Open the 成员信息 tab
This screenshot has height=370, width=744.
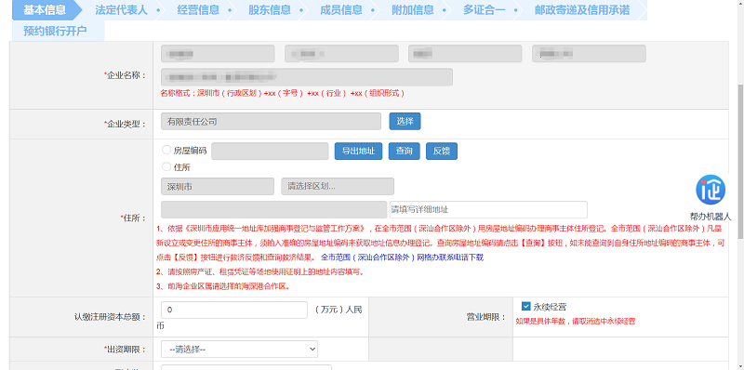(341, 10)
